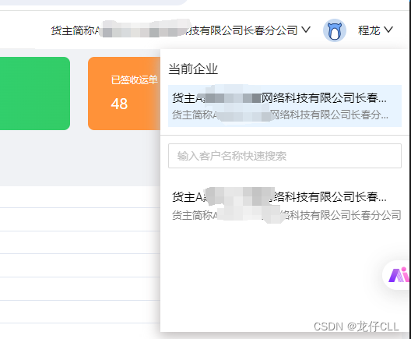Viewport: 411px width, 339px height.
Task: Click the user avatar icon
Action: click(x=335, y=30)
